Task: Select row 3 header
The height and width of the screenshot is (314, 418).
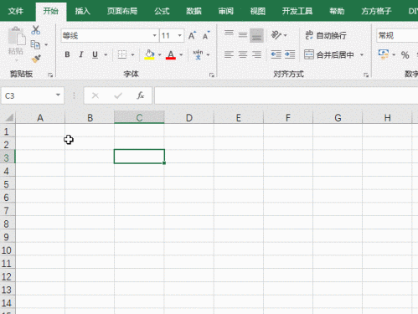Action: tap(8, 157)
